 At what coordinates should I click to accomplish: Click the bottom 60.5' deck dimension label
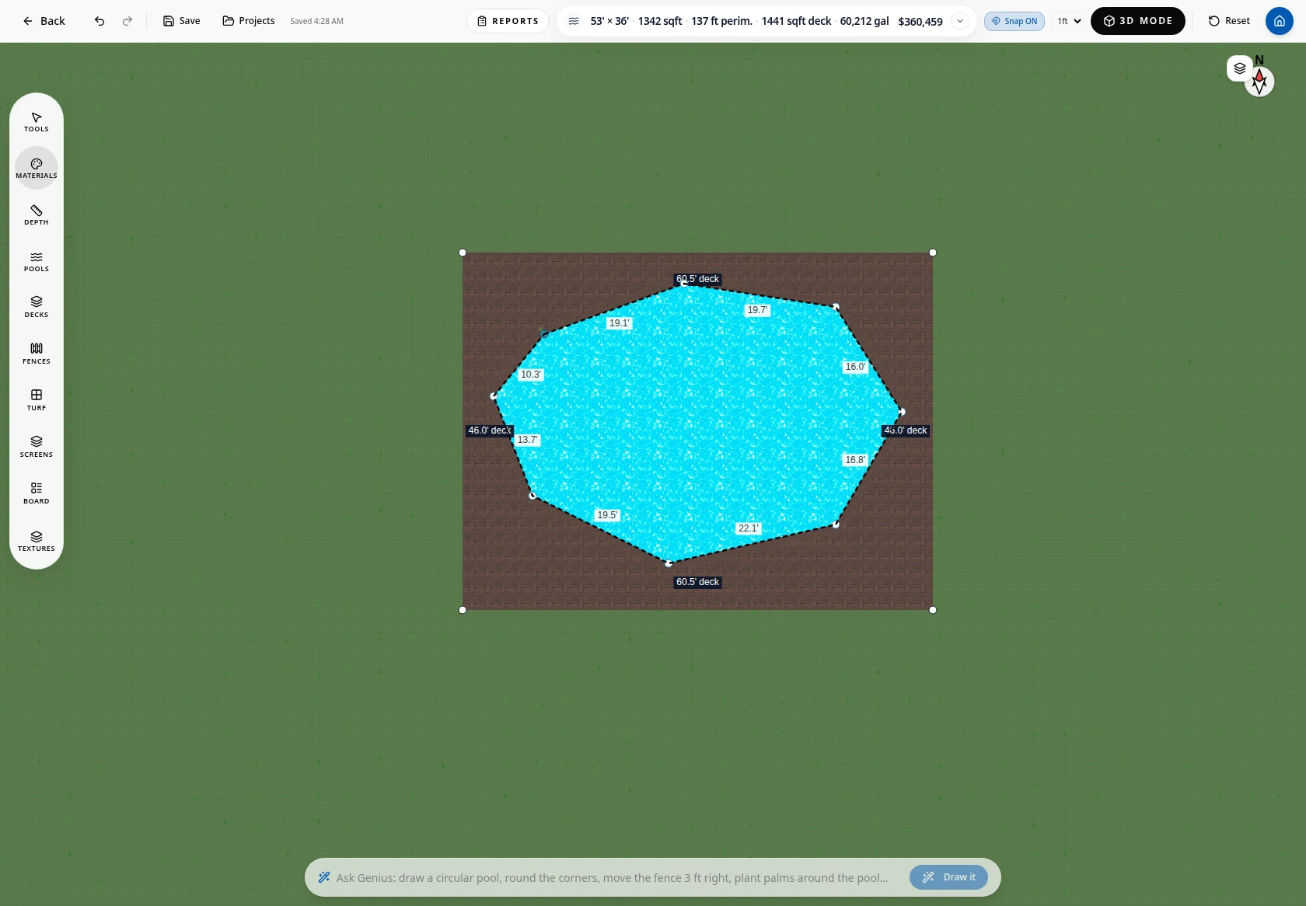697,582
